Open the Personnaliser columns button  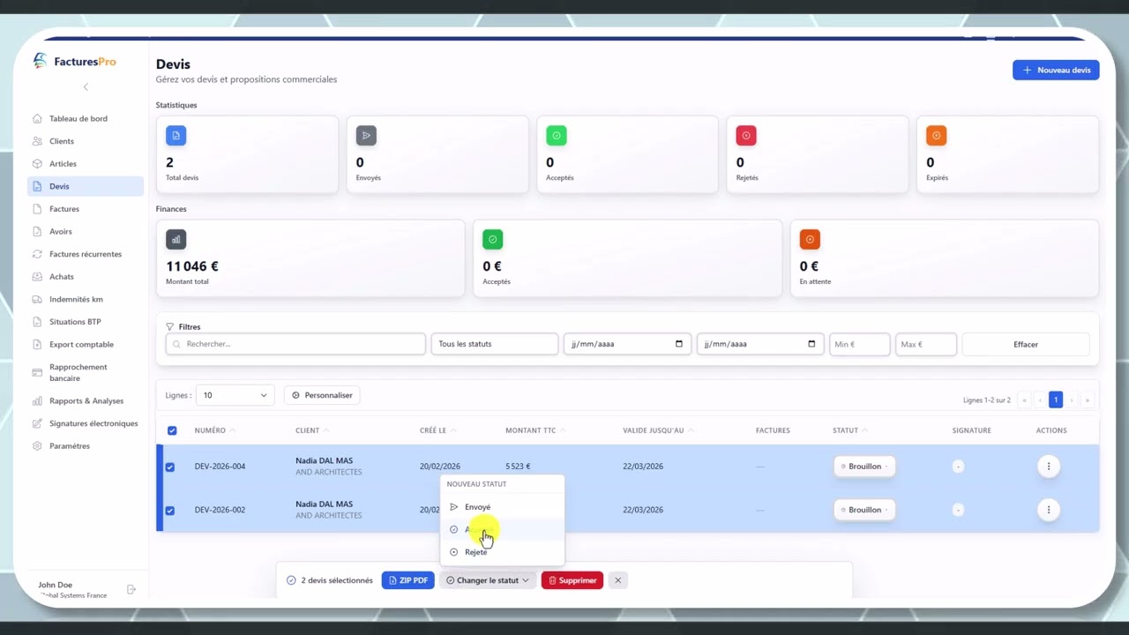click(x=322, y=395)
